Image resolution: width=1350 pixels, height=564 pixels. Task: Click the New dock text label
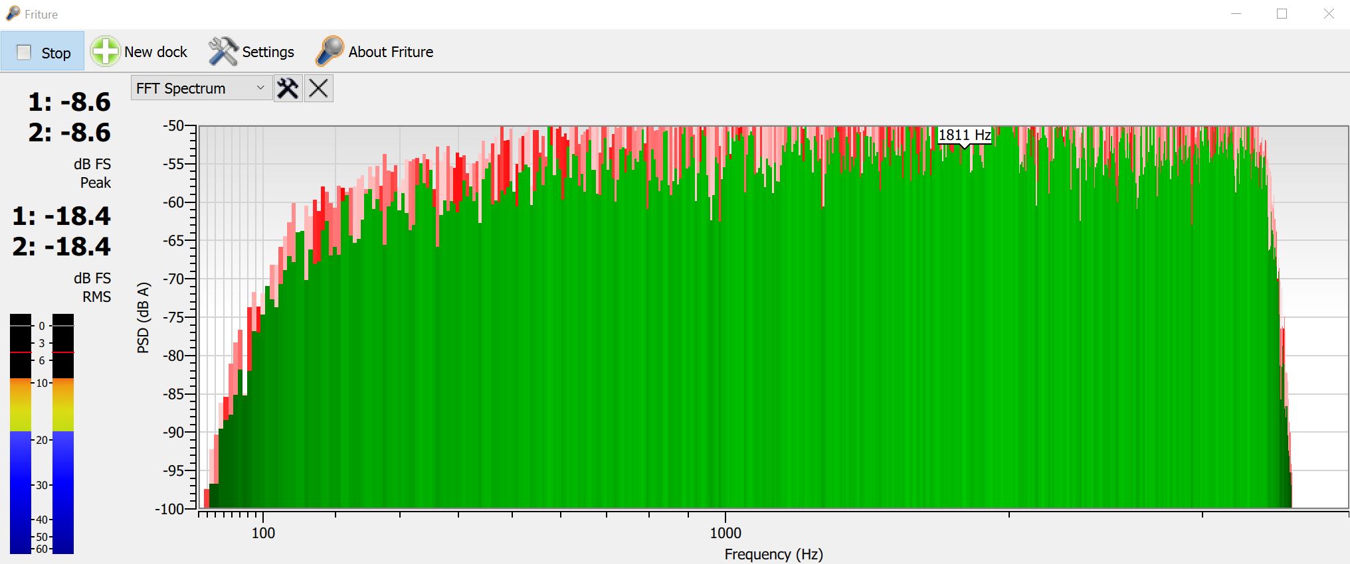tap(155, 52)
